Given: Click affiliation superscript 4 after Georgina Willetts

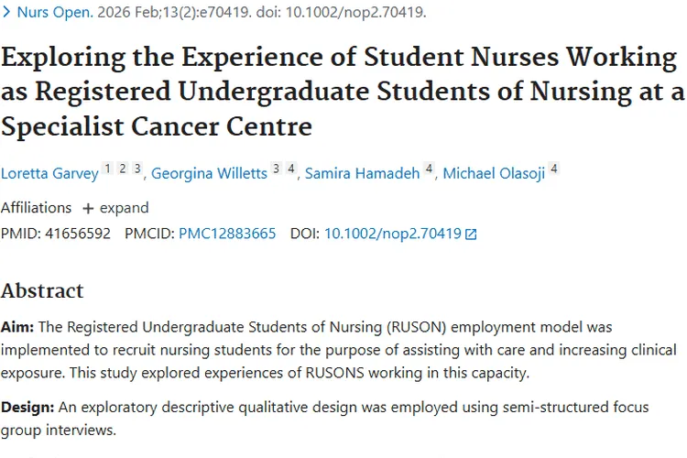Looking at the screenshot, I should 290,169.
